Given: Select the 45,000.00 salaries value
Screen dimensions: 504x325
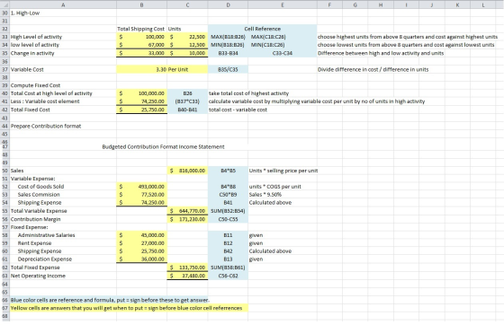Looking at the screenshot, I should coord(142,235).
